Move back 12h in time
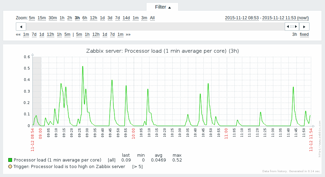 click(x=50, y=34)
